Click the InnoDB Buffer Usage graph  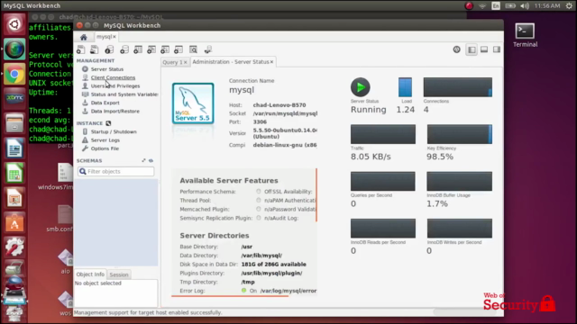pyautogui.click(x=459, y=181)
